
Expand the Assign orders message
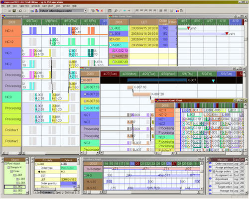(x=214, y=171)
